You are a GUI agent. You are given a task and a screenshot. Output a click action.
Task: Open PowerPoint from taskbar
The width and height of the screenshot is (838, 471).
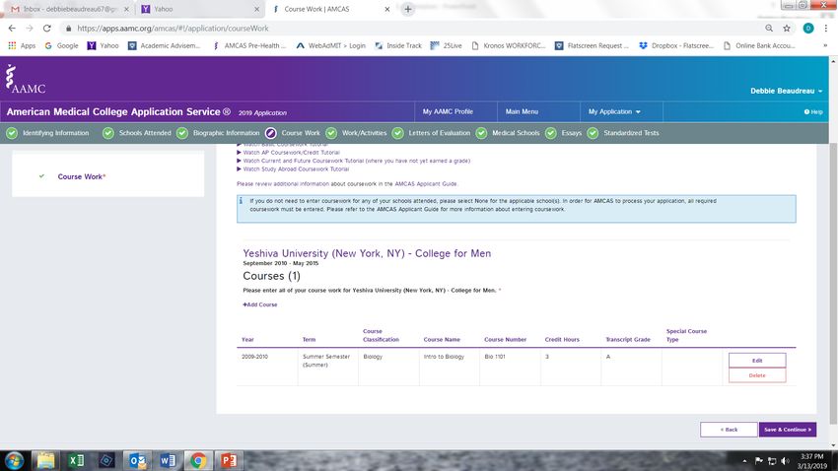click(x=229, y=460)
